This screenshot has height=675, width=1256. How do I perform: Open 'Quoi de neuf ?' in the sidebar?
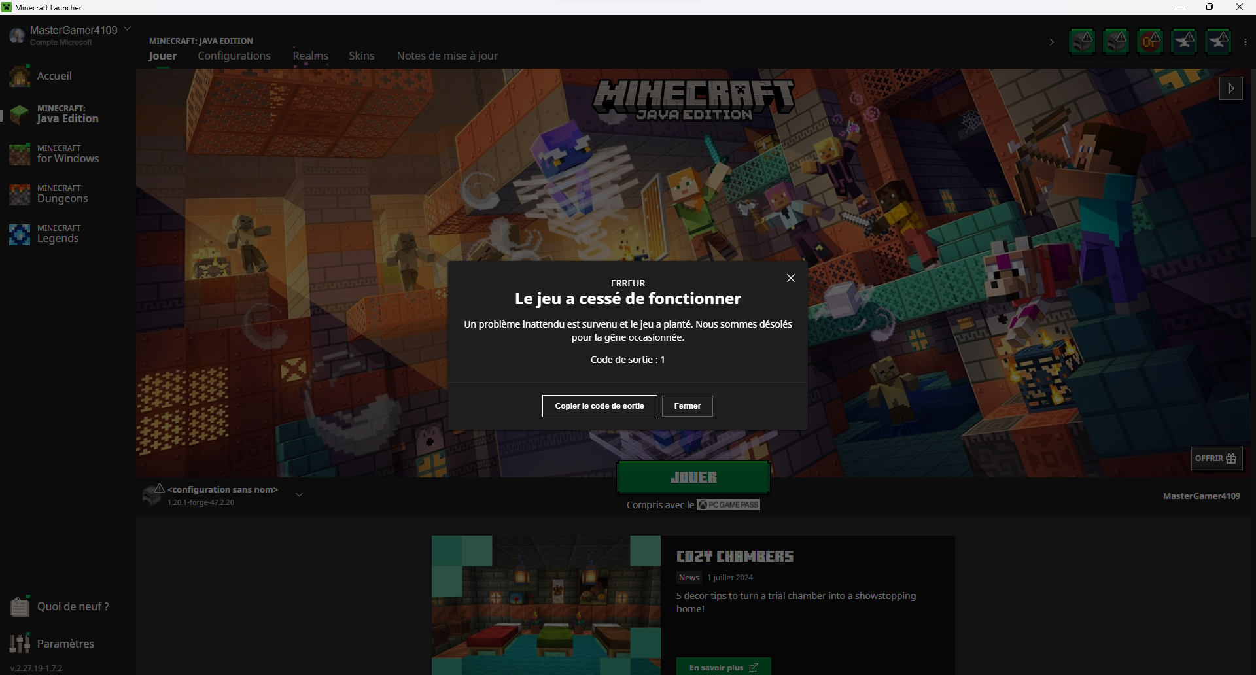(67, 606)
